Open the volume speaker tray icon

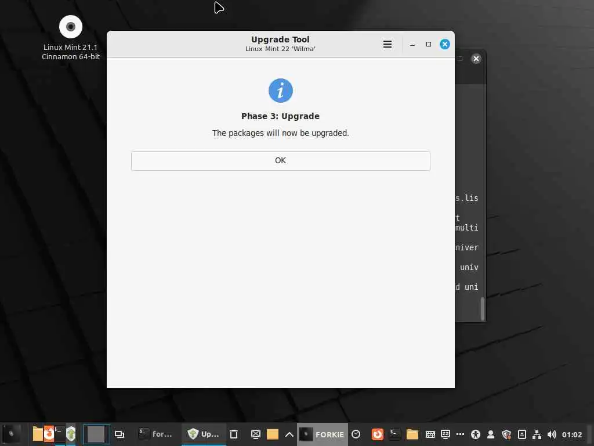click(x=552, y=434)
